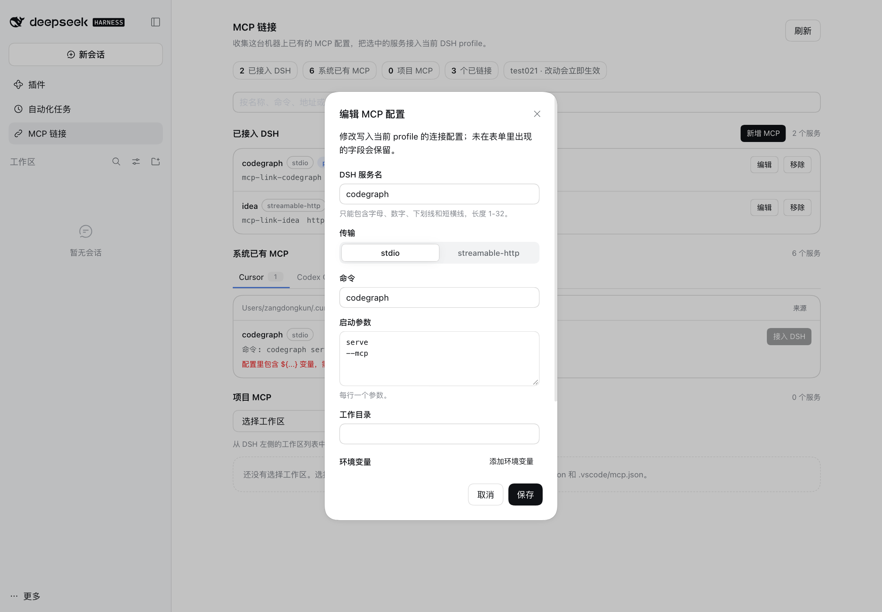Focus the DSH 服务名 input field
The width and height of the screenshot is (882, 612).
[439, 194]
